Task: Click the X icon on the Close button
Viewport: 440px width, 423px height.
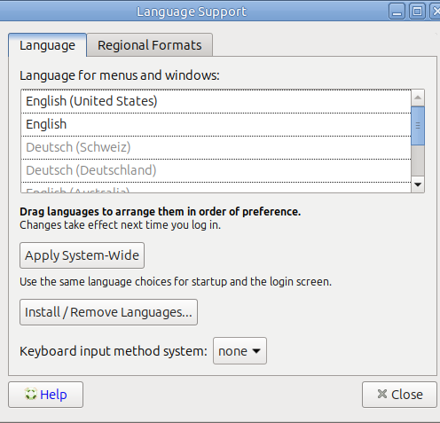Action: point(382,394)
